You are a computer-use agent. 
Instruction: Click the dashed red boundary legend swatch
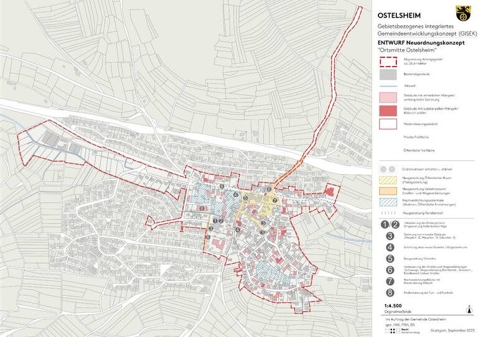tap(388, 62)
